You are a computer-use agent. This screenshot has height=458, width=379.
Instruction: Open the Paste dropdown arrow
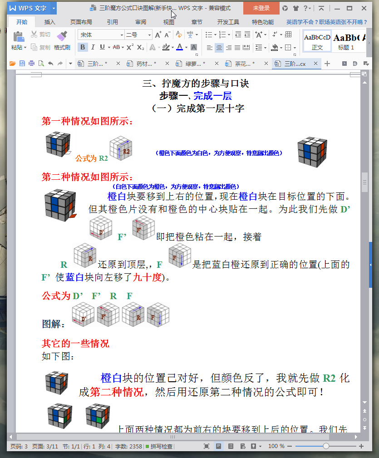point(25,47)
